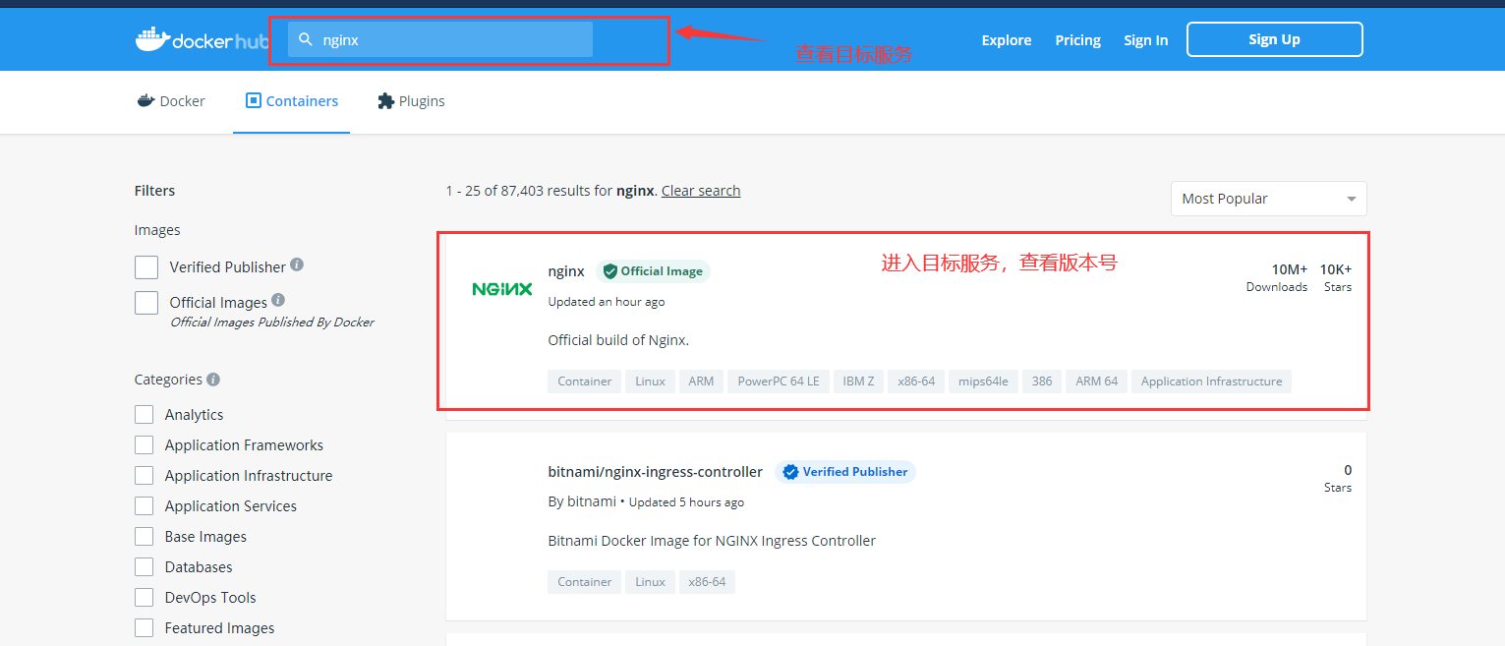
Task: Check the Base Images category
Action: point(145,537)
